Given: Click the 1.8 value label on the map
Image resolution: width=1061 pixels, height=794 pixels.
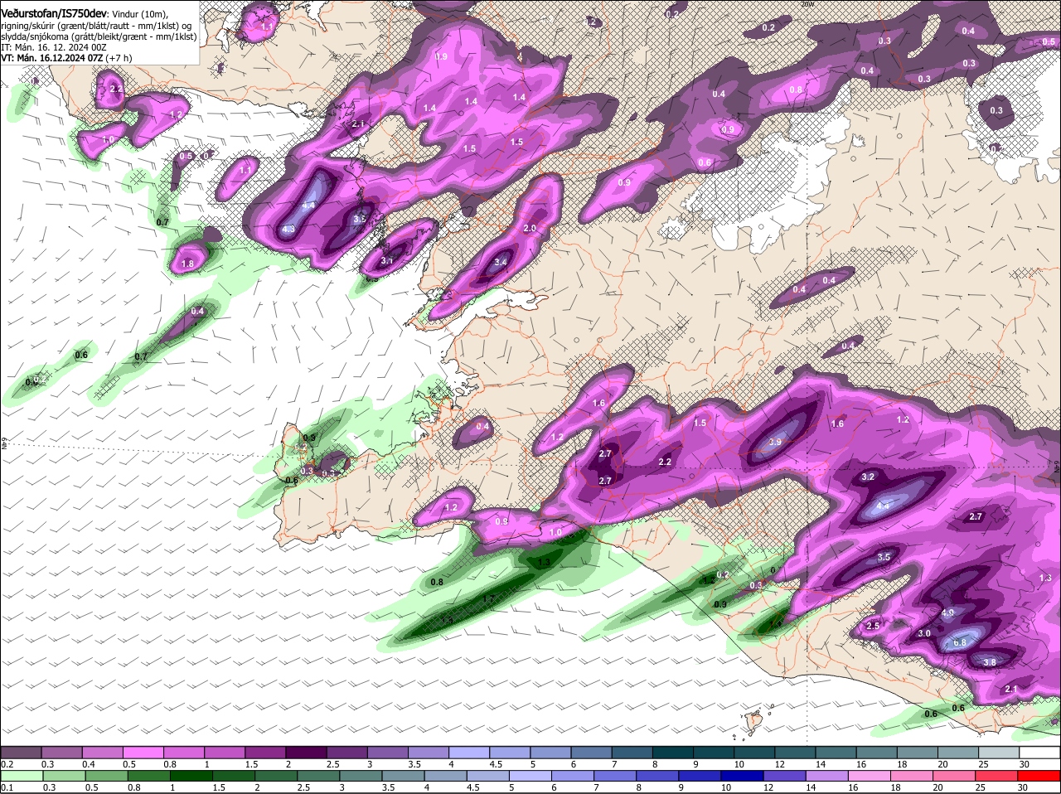Looking at the screenshot, I should coord(187,264).
